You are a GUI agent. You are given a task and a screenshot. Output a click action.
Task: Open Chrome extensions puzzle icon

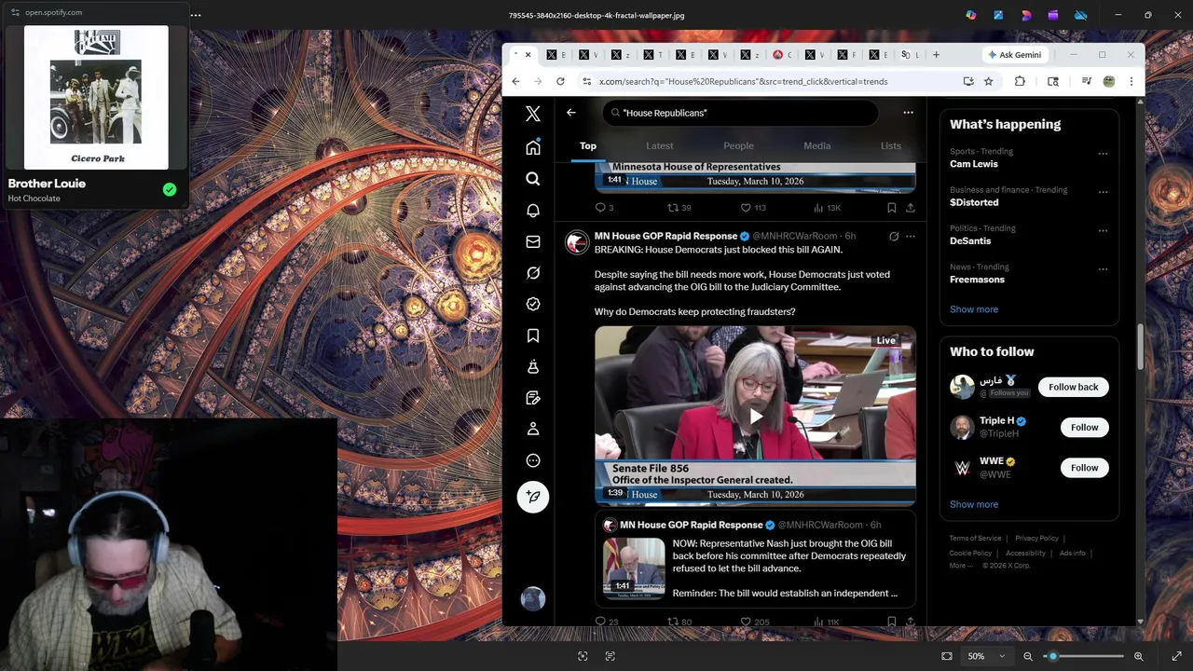click(1020, 81)
